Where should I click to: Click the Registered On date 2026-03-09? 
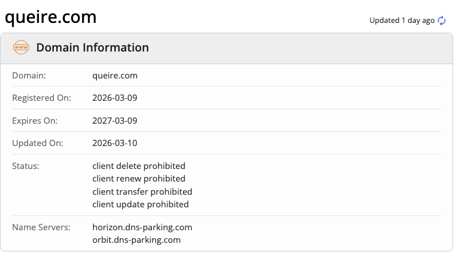point(115,98)
